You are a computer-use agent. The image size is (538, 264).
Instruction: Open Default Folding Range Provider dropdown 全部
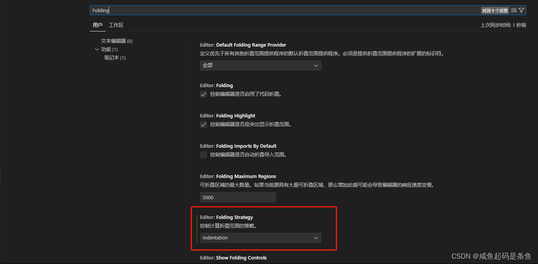[x=260, y=66]
